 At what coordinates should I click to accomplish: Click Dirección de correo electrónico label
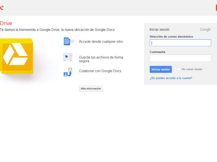[x=171, y=36]
